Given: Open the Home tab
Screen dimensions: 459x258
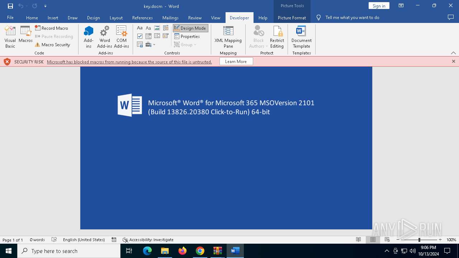Looking at the screenshot, I should coord(32,18).
